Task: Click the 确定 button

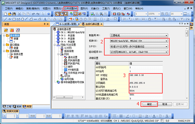Action: click(149, 104)
